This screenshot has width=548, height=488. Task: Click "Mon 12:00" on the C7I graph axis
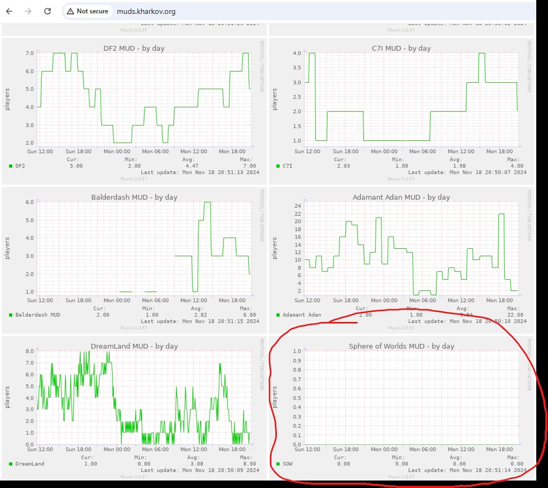point(461,152)
